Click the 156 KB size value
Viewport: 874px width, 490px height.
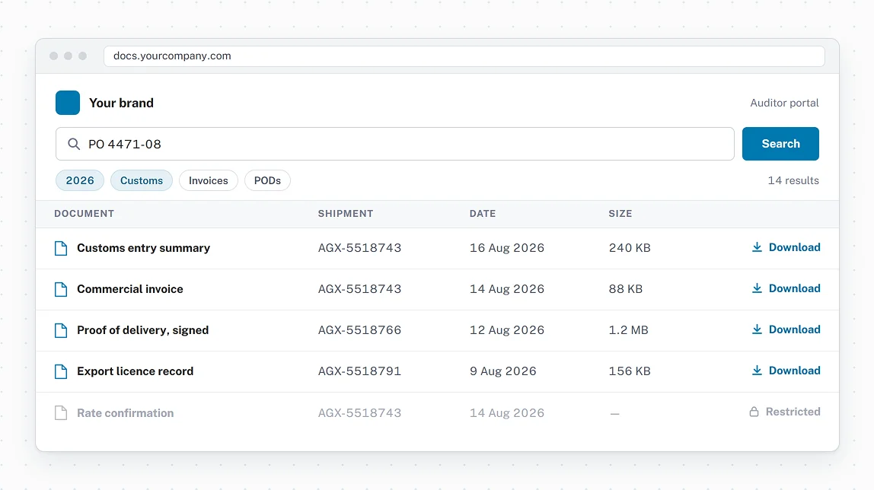pyautogui.click(x=630, y=371)
